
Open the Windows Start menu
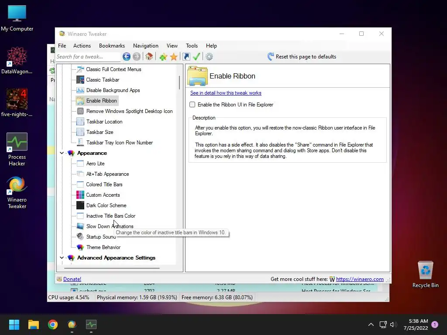14,325
